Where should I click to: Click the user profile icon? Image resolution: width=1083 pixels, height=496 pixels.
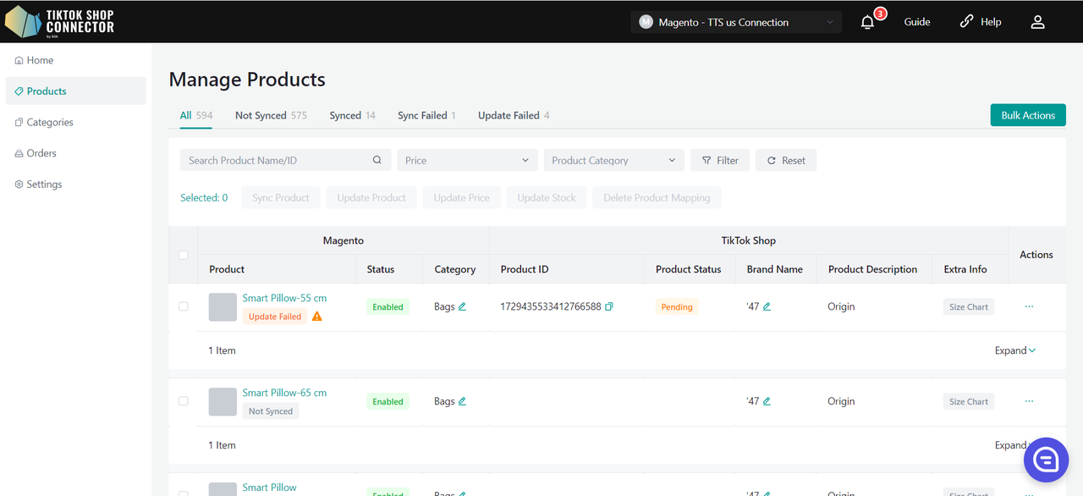coord(1037,23)
